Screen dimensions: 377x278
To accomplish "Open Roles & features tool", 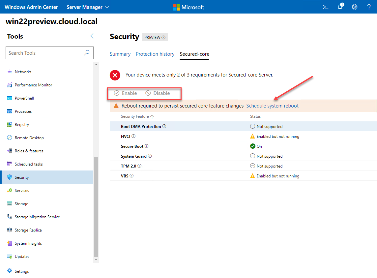I will click(x=47, y=151).
